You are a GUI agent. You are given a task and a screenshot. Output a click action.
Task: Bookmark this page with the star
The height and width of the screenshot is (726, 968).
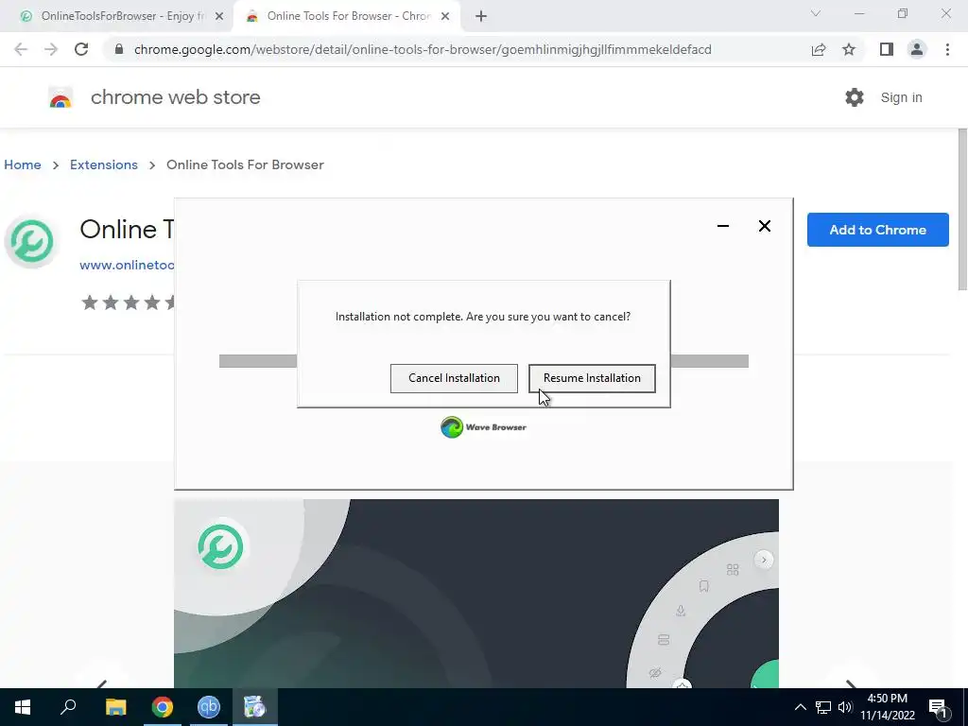point(849,49)
